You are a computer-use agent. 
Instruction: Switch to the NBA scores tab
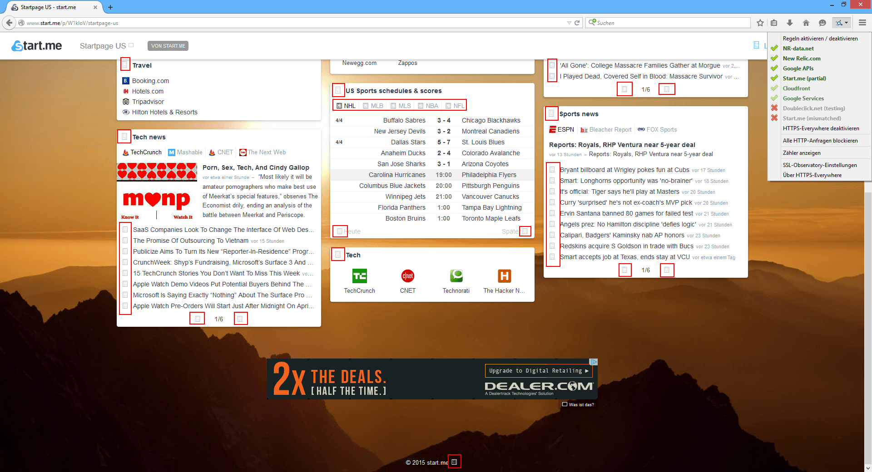point(428,106)
